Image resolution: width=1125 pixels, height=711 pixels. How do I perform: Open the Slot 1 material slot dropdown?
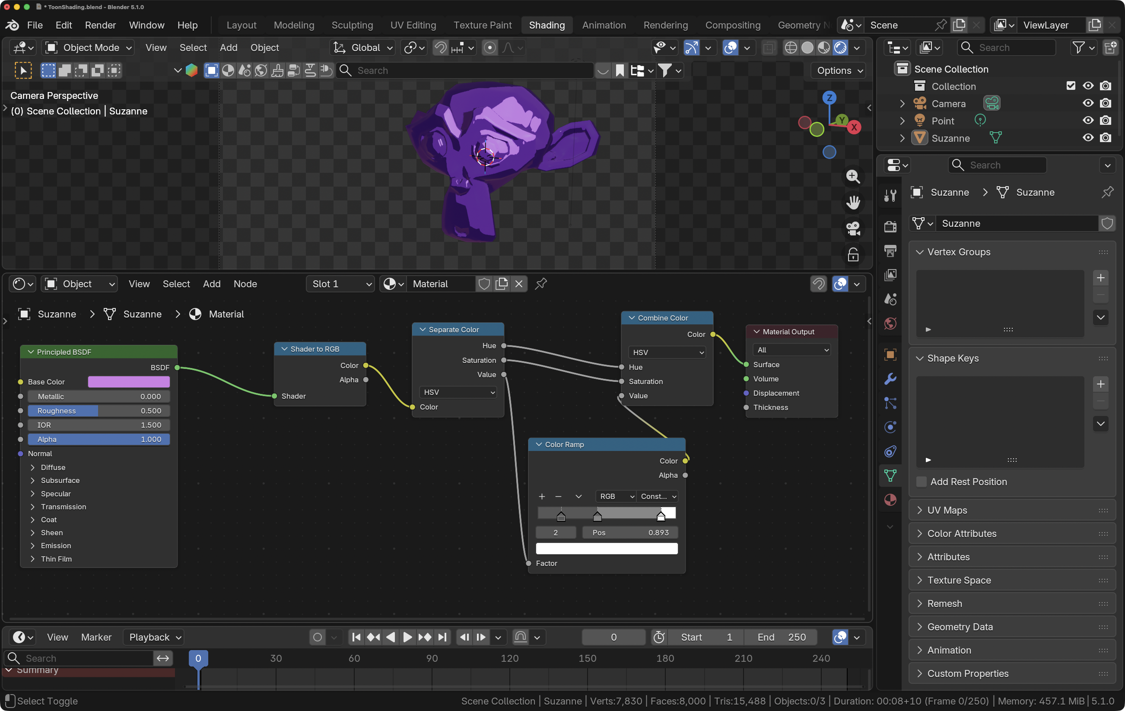coord(340,283)
